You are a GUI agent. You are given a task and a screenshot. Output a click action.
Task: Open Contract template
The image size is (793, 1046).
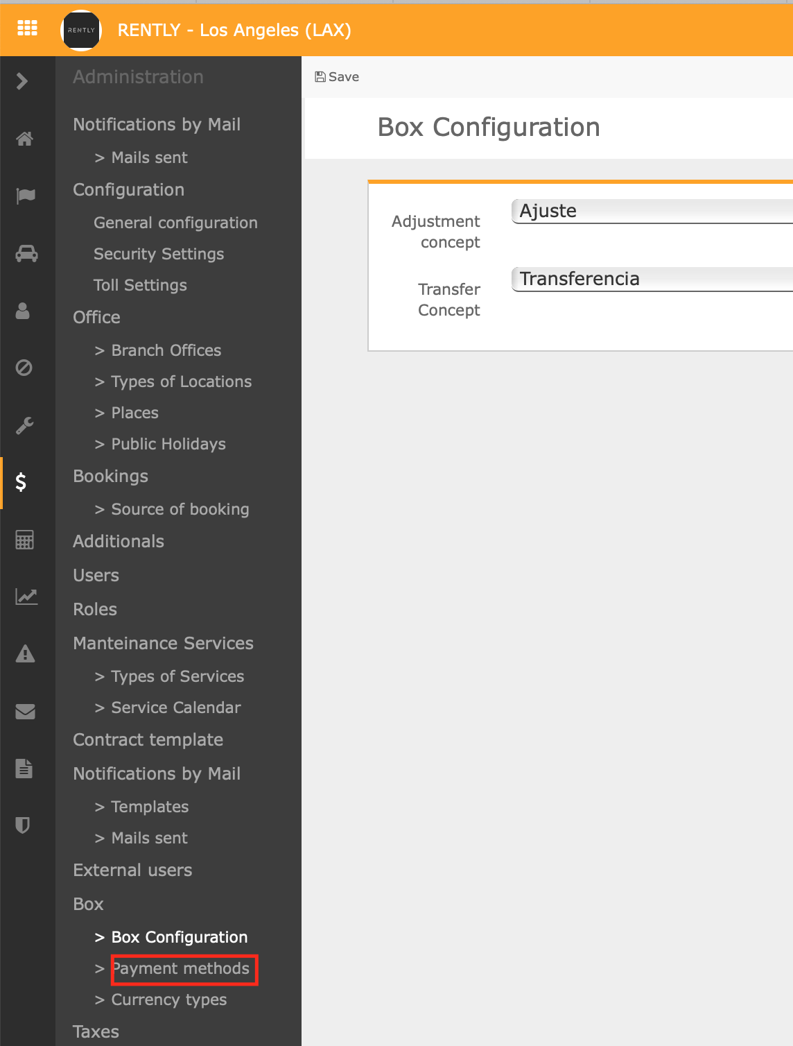[x=148, y=740]
